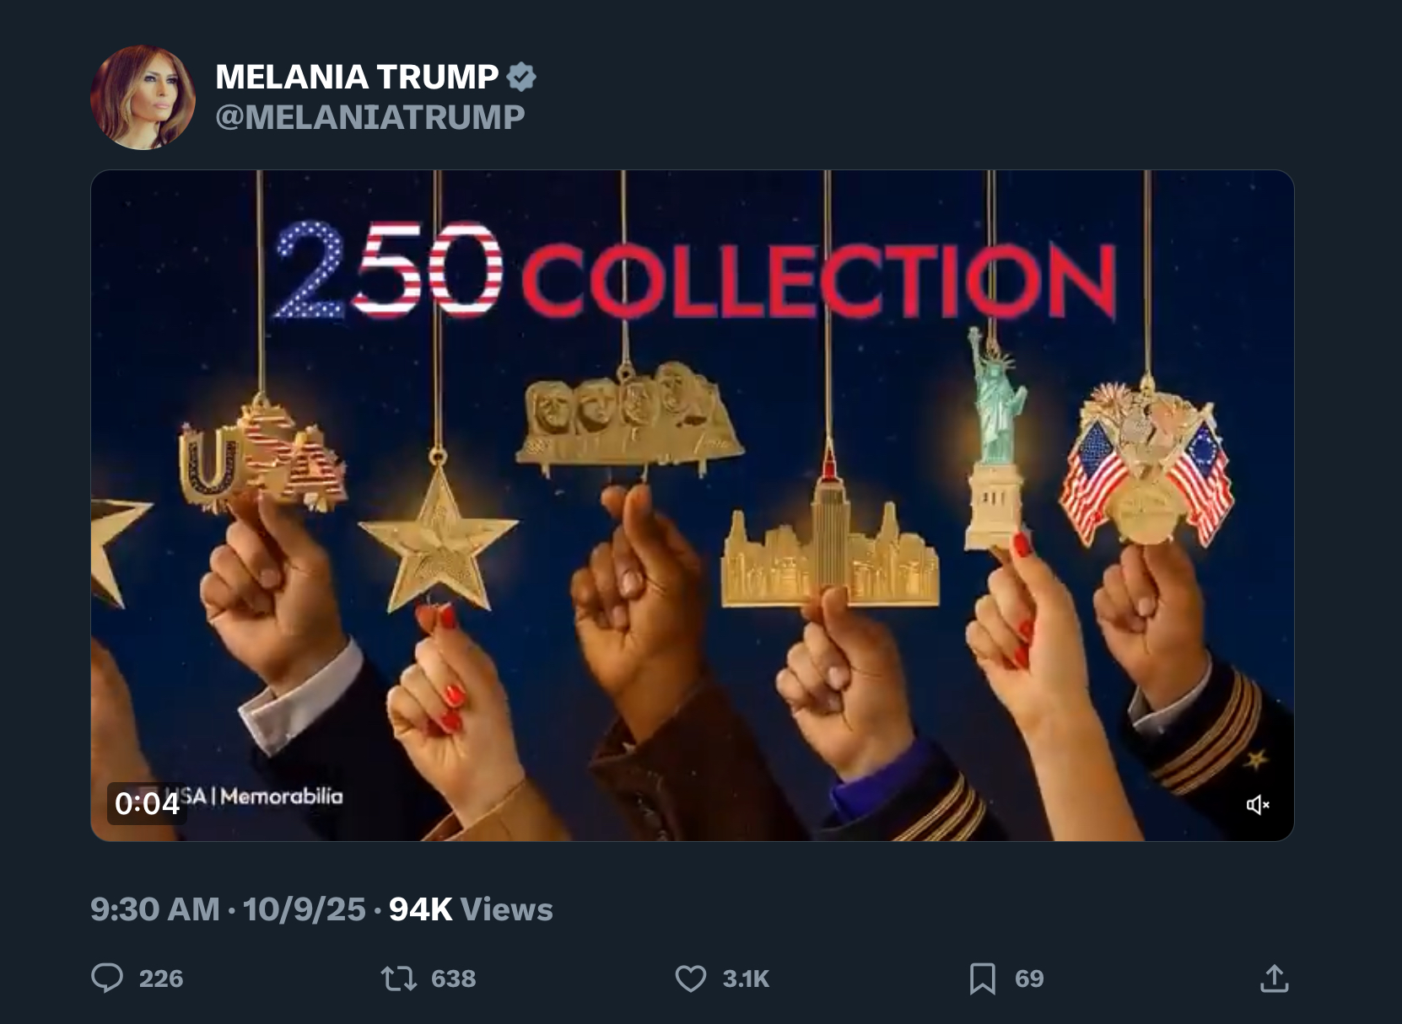Open the MELANIA TRUMP display name
The height and width of the screenshot is (1024, 1402).
click(357, 77)
